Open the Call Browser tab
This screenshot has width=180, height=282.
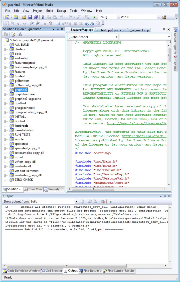click(52, 271)
